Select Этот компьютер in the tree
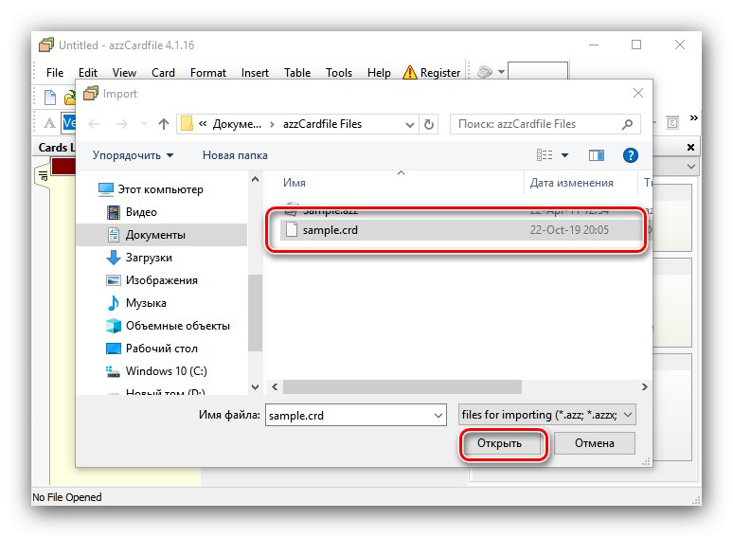Screen dimensions: 733x537 [152, 189]
